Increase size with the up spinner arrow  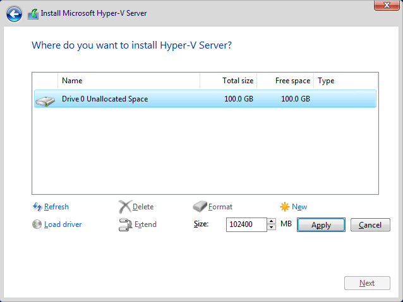(272, 221)
